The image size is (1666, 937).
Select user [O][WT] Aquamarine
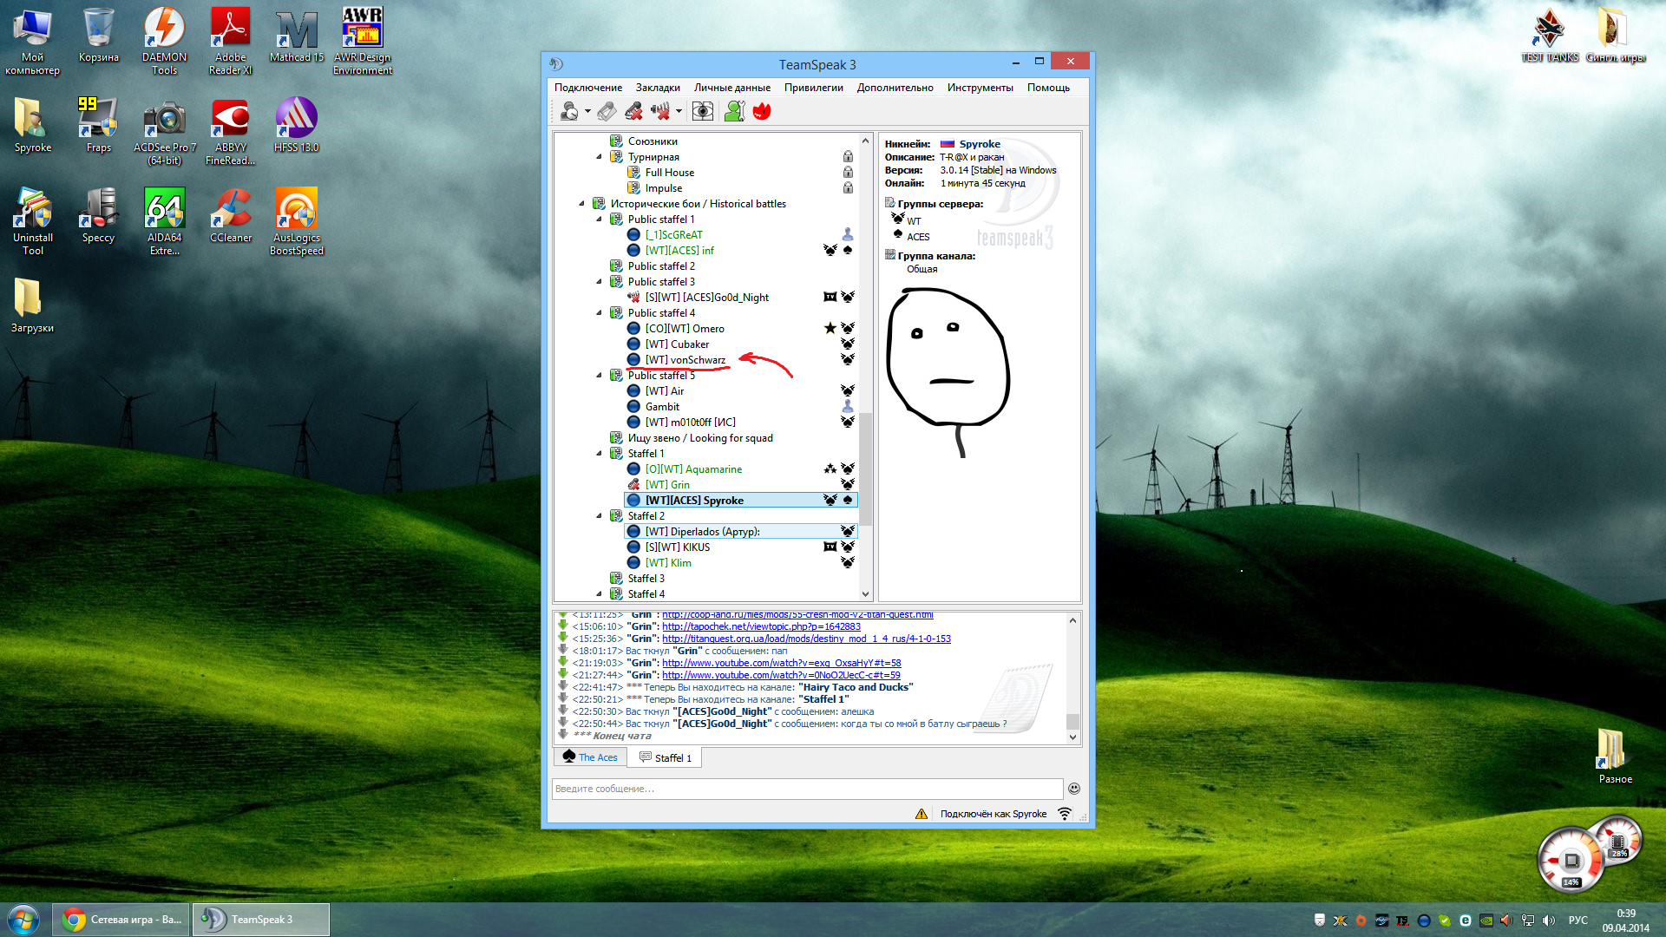tap(693, 469)
